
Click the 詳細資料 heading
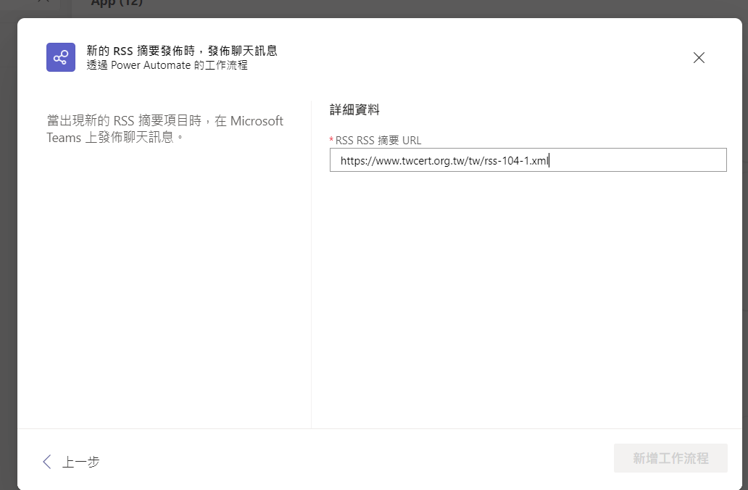pyautogui.click(x=354, y=109)
